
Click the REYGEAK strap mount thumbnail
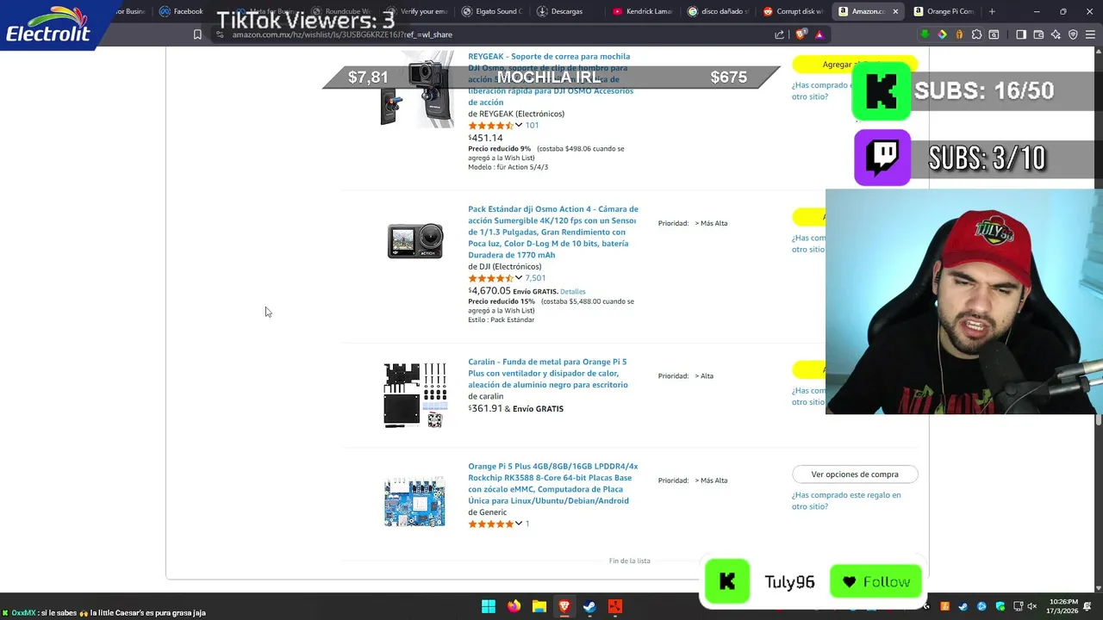pos(416,90)
